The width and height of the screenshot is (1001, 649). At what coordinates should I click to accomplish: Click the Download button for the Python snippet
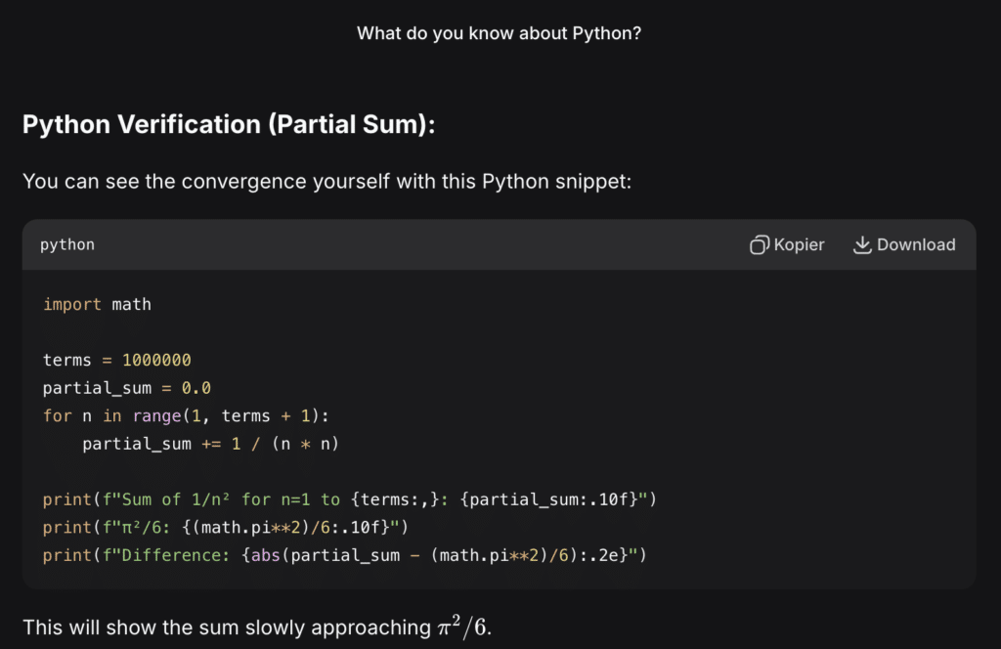click(904, 244)
